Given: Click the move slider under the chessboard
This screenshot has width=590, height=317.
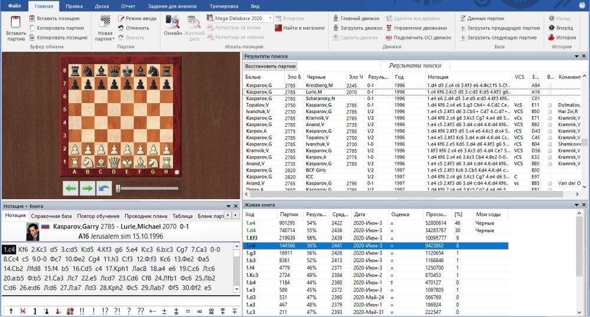Looking at the screenshot, I should click(119, 188).
